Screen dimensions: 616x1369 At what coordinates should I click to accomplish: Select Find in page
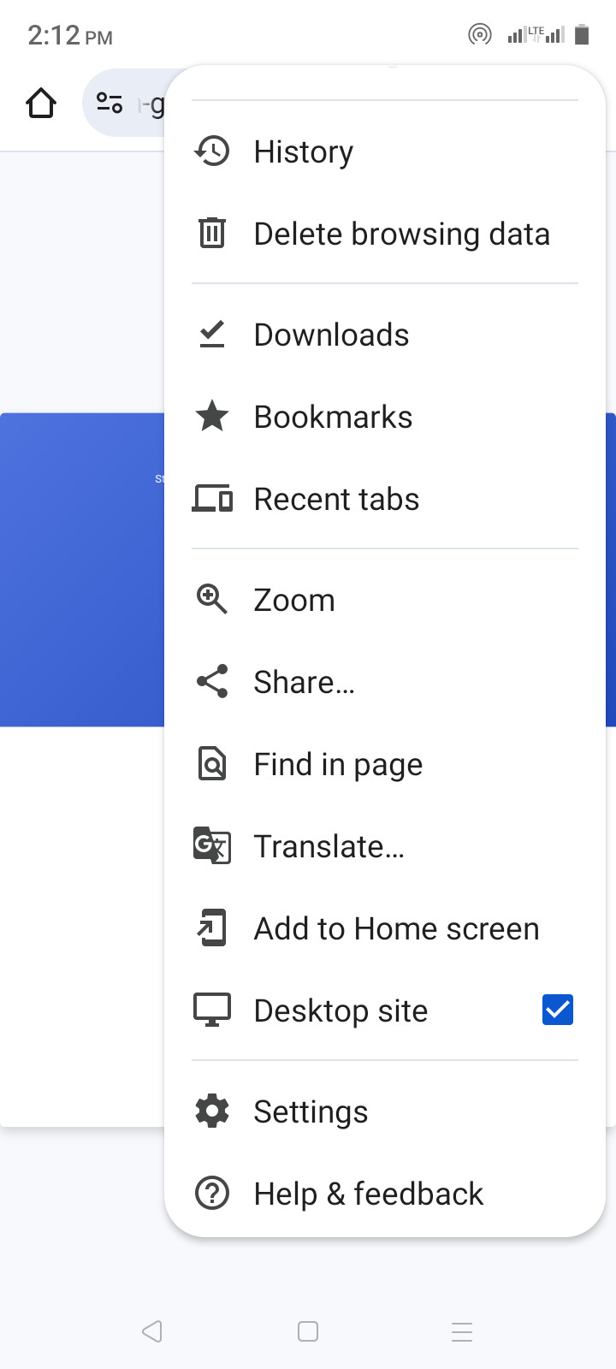[x=385, y=764]
